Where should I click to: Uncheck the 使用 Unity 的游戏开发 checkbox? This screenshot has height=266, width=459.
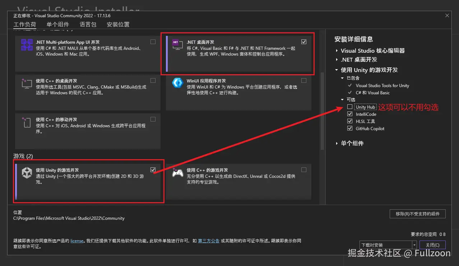pyautogui.click(x=153, y=170)
